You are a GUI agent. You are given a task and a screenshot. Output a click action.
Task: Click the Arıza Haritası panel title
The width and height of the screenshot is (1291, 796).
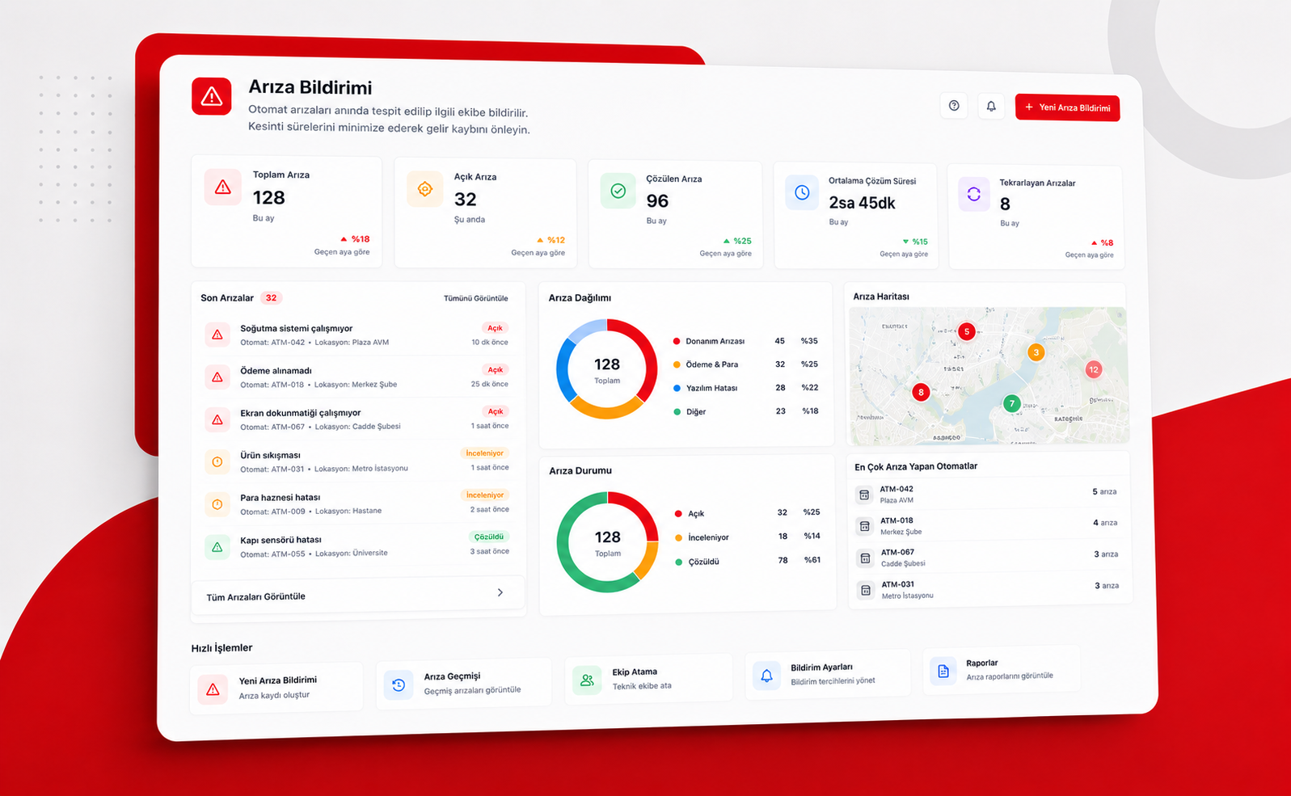coord(881,297)
